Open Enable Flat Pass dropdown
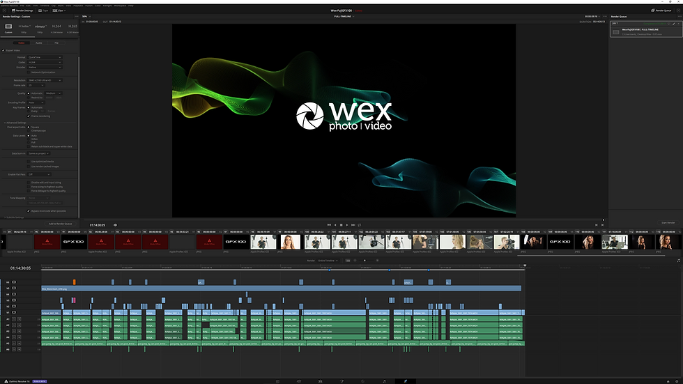The height and width of the screenshot is (384, 683). [39, 175]
